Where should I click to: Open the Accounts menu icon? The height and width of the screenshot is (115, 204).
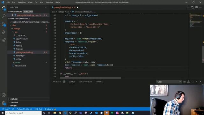tap(4, 95)
